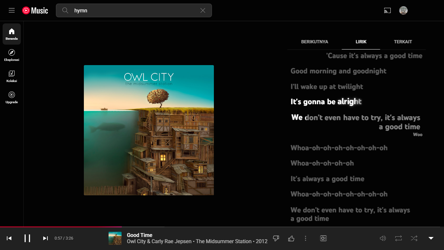
Task: Click the search magnifier icon
Action: [x=65, y=10]
